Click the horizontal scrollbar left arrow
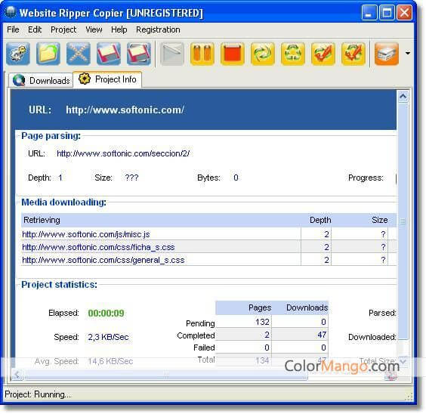This screenshot has width=426, height=414. (17, 375)
